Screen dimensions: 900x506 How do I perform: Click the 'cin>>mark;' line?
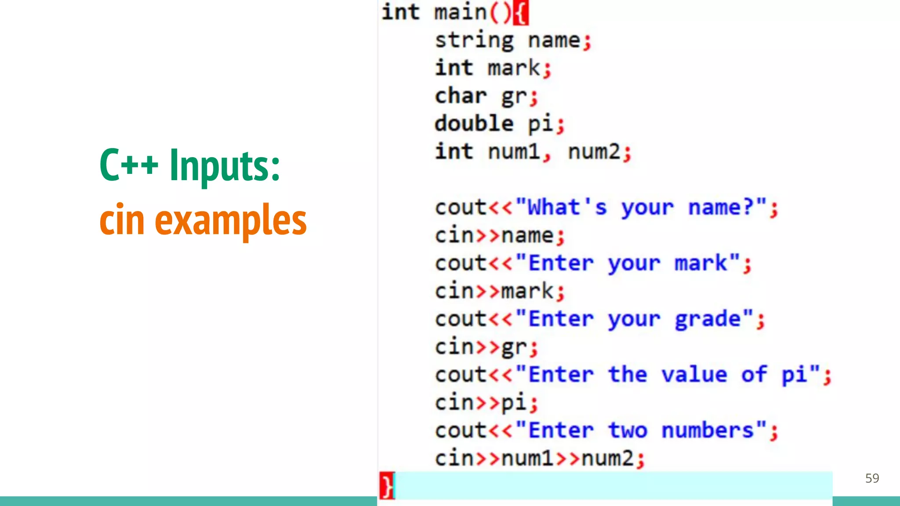[500, 291]
